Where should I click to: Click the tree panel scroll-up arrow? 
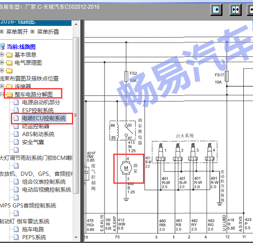click(x=76, y=25)
